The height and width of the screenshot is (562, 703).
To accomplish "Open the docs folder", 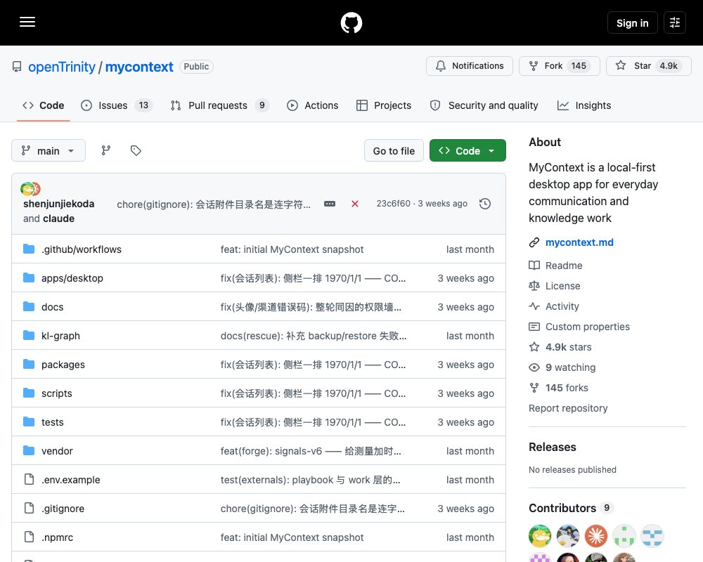I will pyautogui.click(x=53, y=307).
